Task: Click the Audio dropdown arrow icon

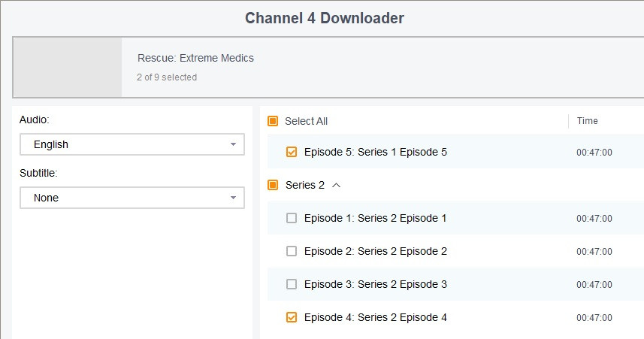Action: point(233,144)
